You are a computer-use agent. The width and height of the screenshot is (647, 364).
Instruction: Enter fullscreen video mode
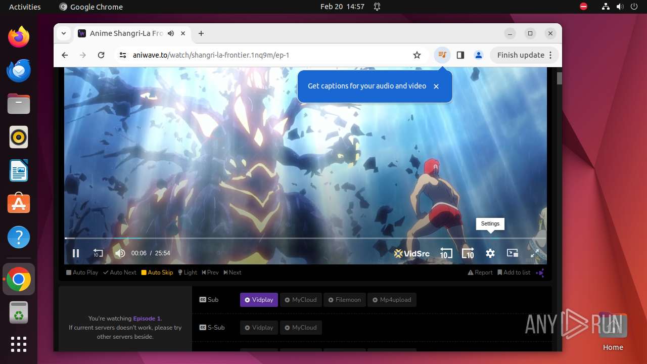click(534, 253)
